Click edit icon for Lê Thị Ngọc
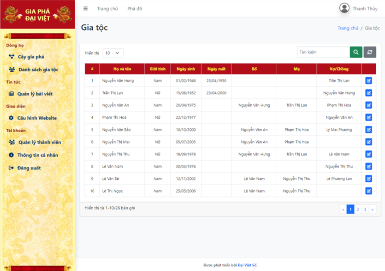 (369, 191)
